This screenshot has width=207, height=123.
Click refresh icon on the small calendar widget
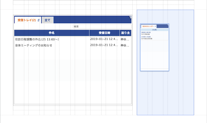(155, 26)
